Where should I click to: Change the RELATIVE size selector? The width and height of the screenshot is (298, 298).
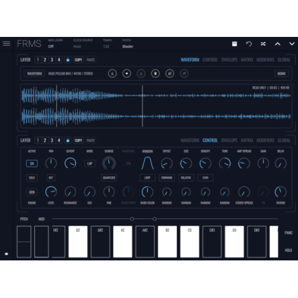186,178
